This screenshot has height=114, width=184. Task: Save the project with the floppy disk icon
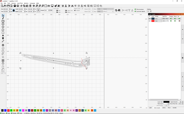[x=8, y=6]
